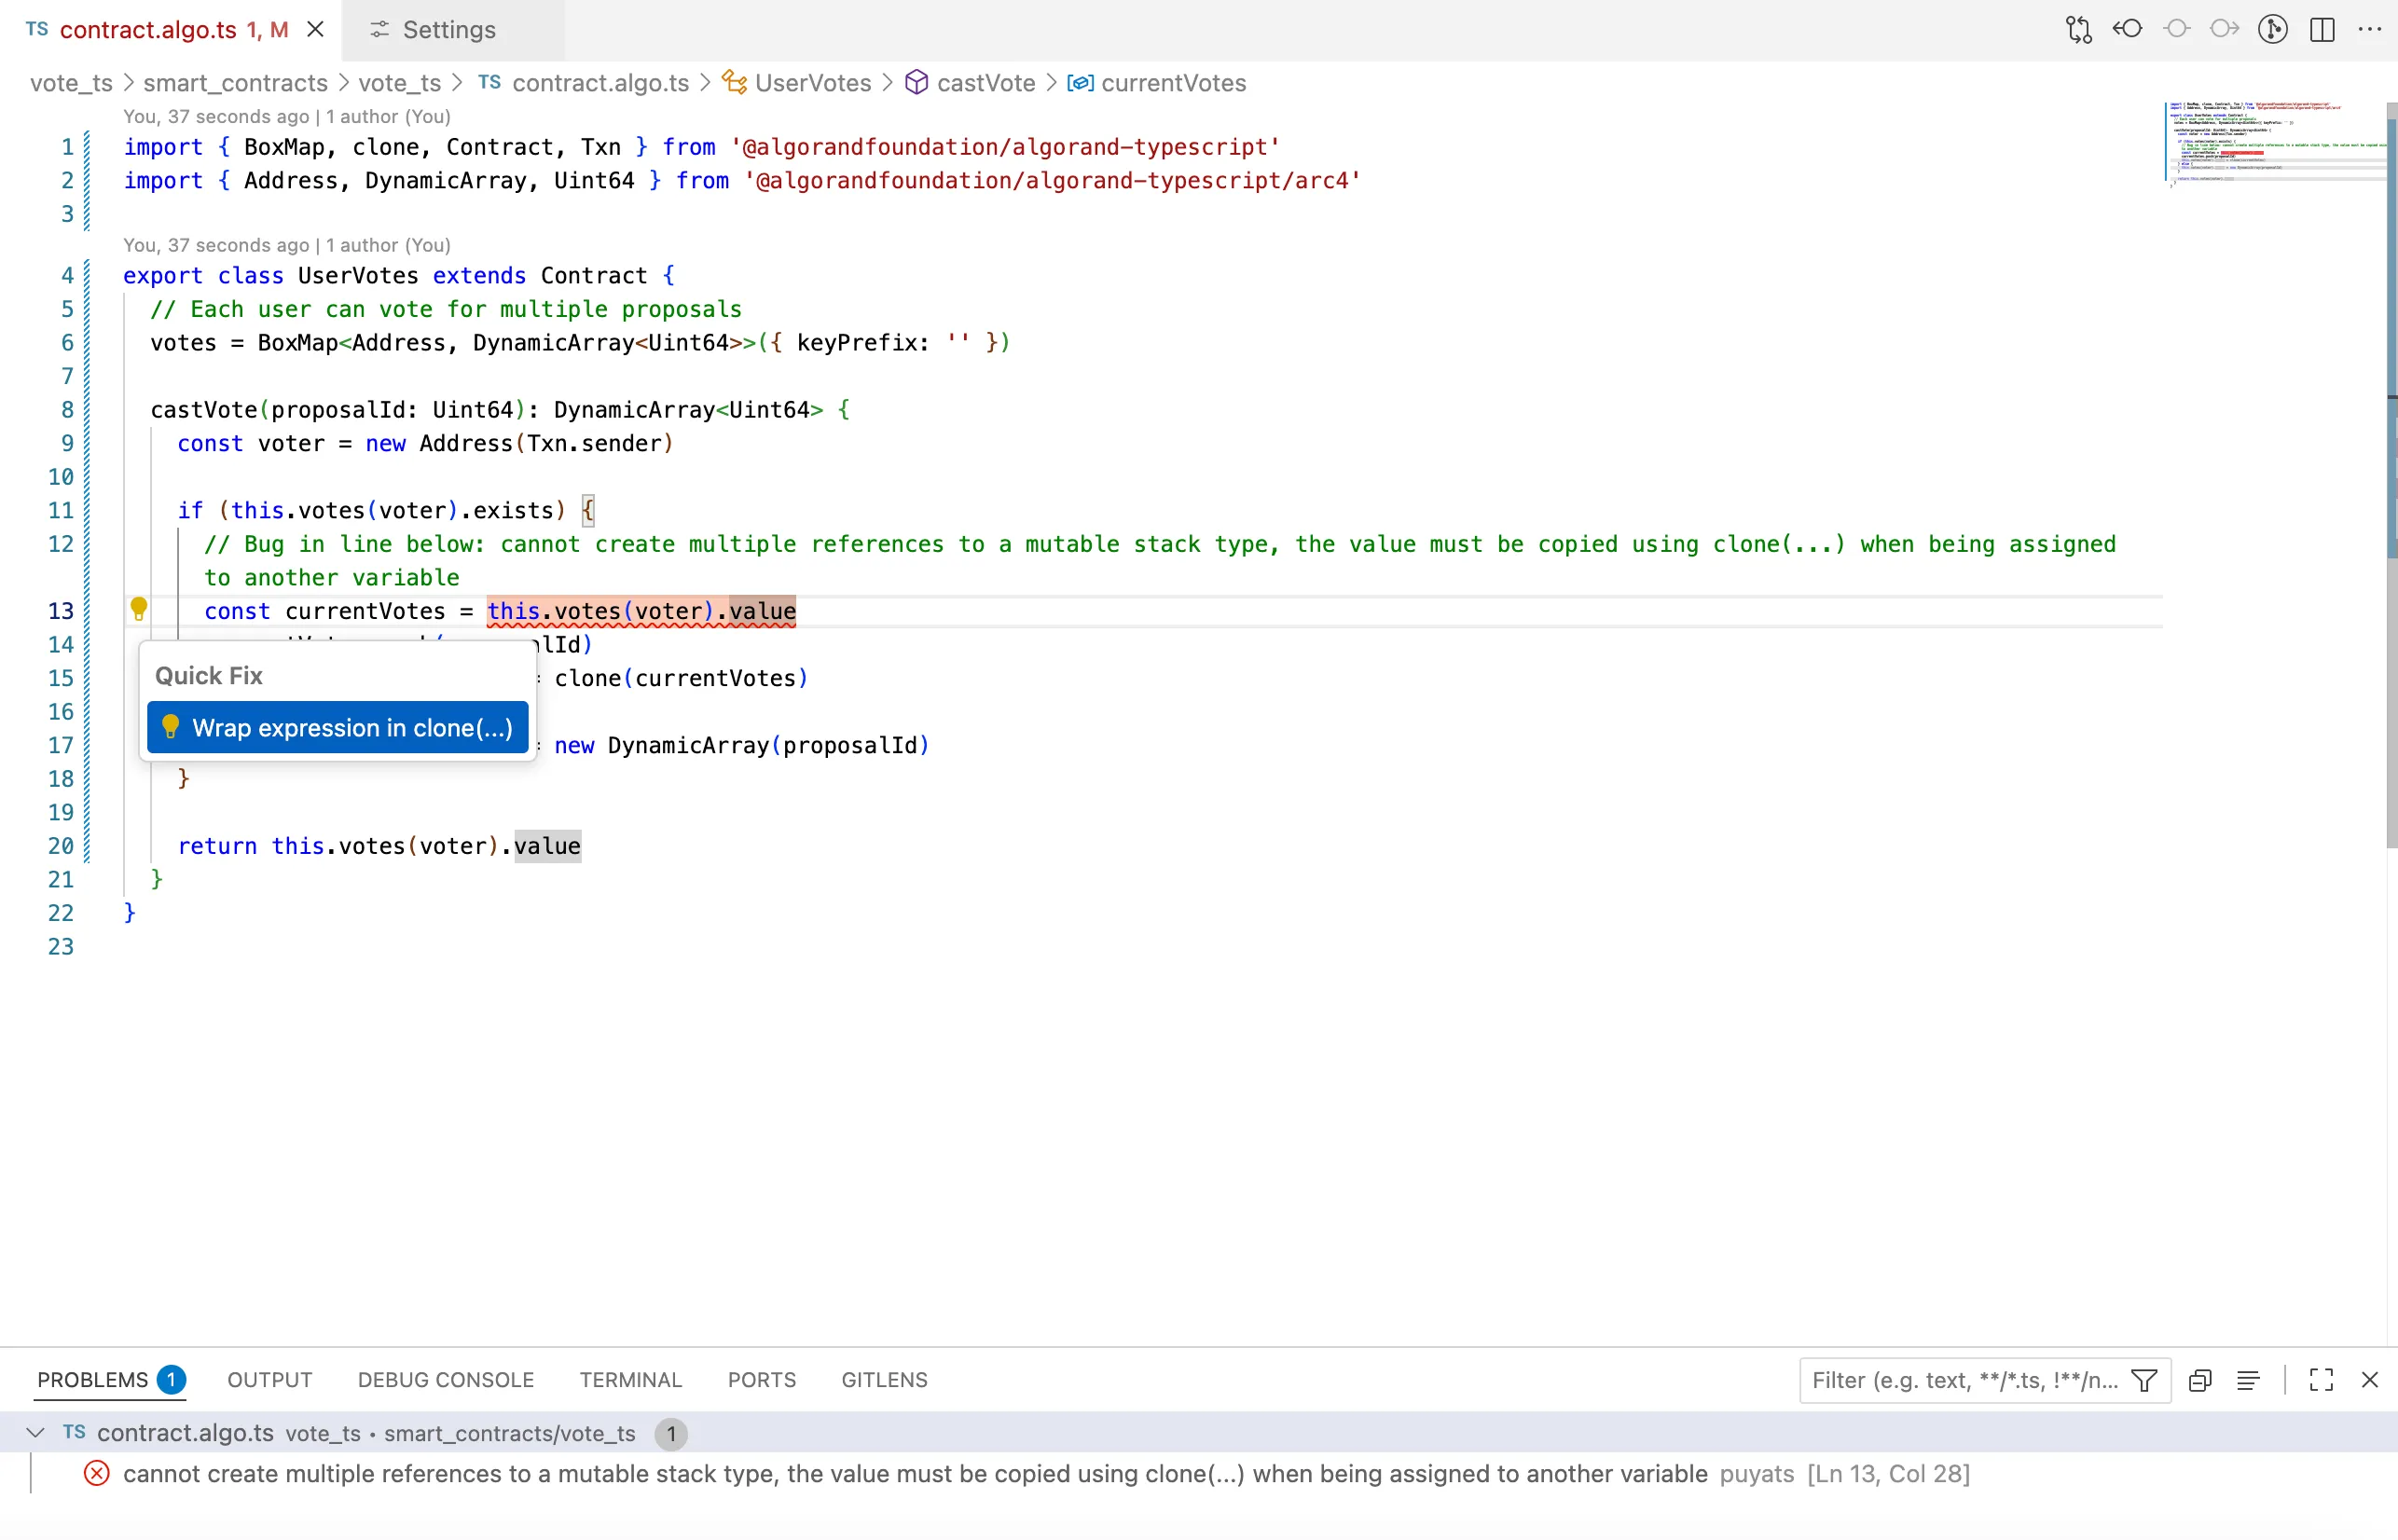The image size is (2398, 1540).
Task: Click the source control compare icon in toolbar
Action: coord(2078,30)
